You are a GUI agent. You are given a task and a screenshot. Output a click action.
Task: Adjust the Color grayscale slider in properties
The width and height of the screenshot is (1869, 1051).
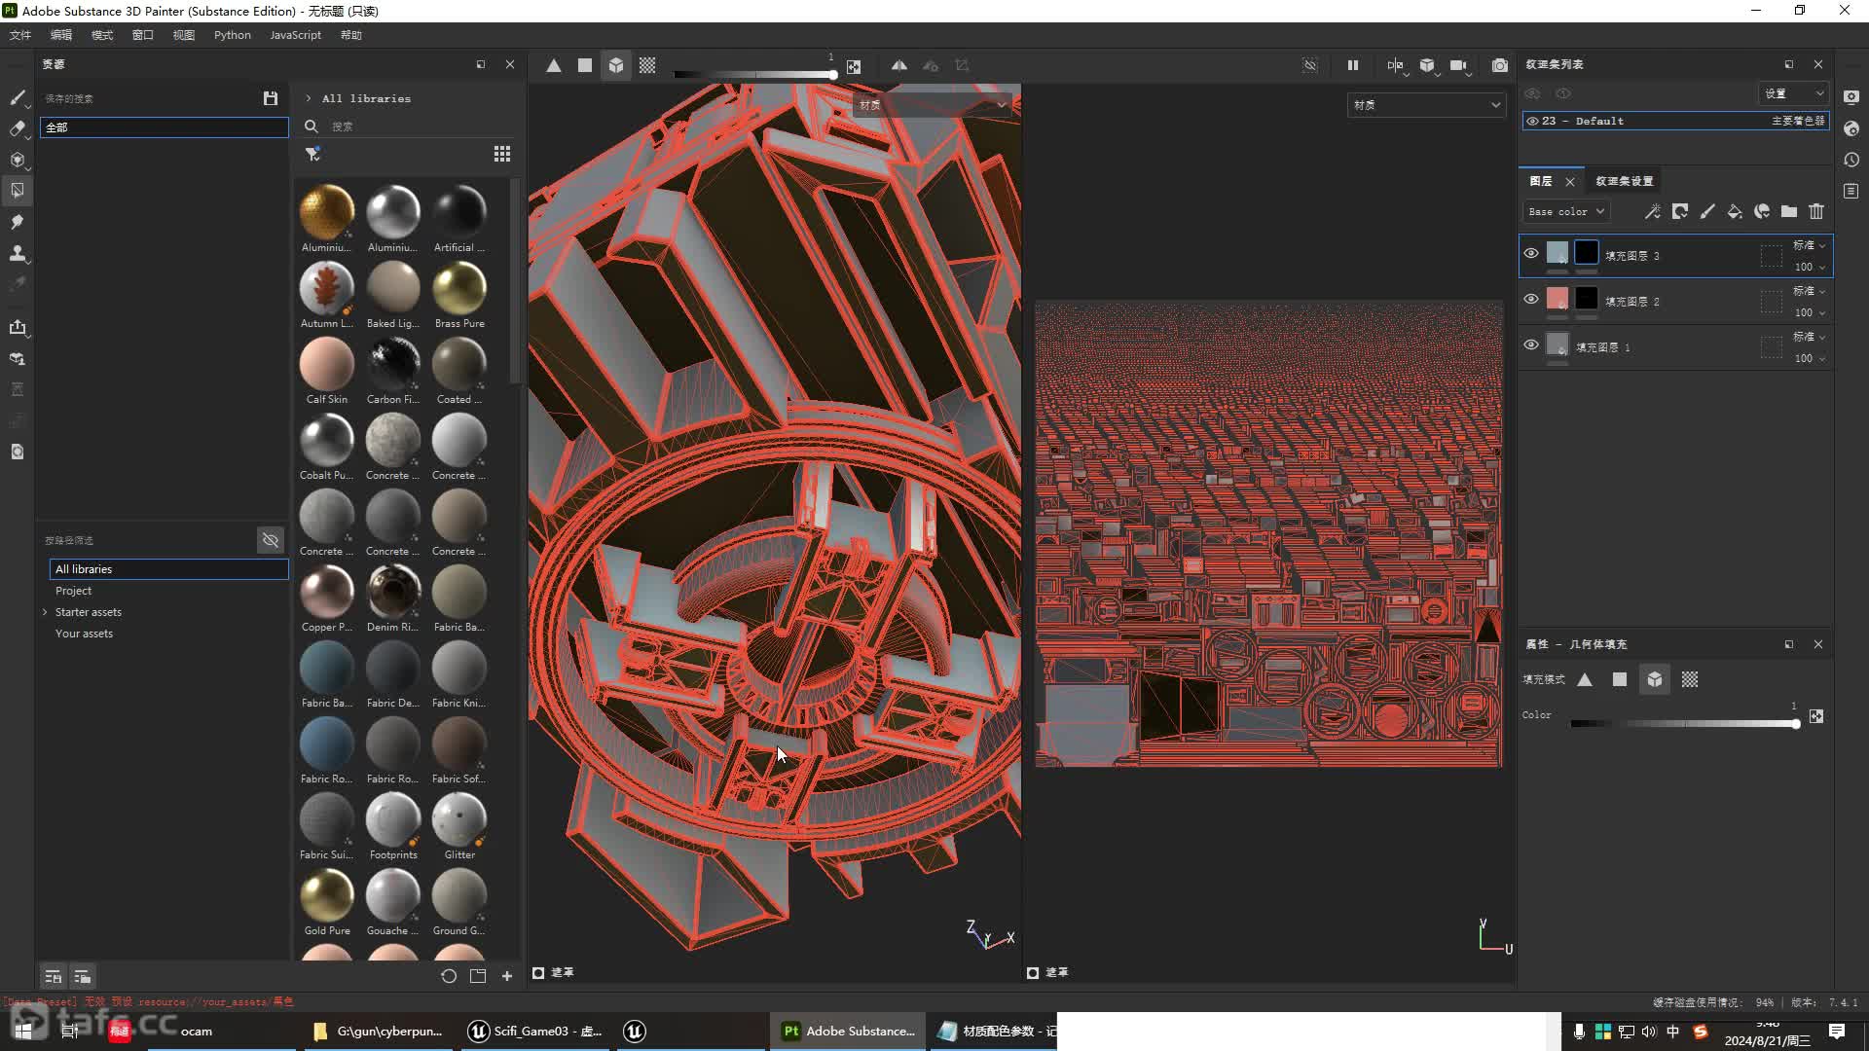(x=1685, y=724)
